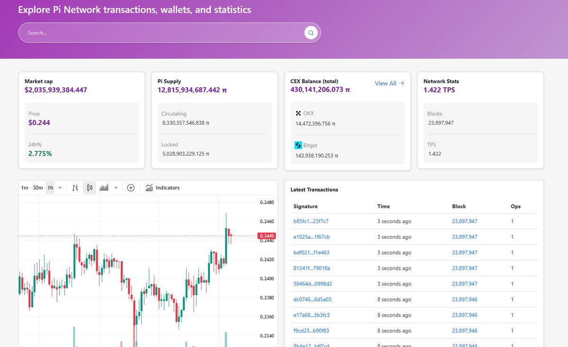
Task: Select the candlestick chart style icon
Action: coord(90,187)
